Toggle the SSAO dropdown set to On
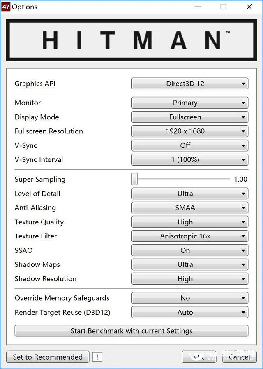 tap(190, 250)
